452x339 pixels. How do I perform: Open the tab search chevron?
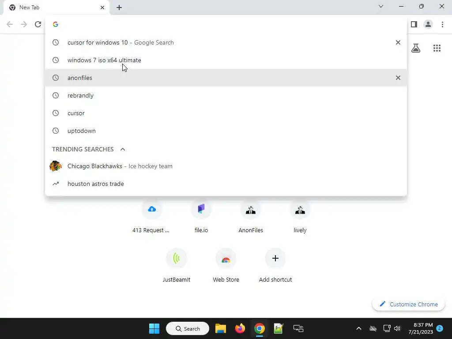tap(381, 6)
